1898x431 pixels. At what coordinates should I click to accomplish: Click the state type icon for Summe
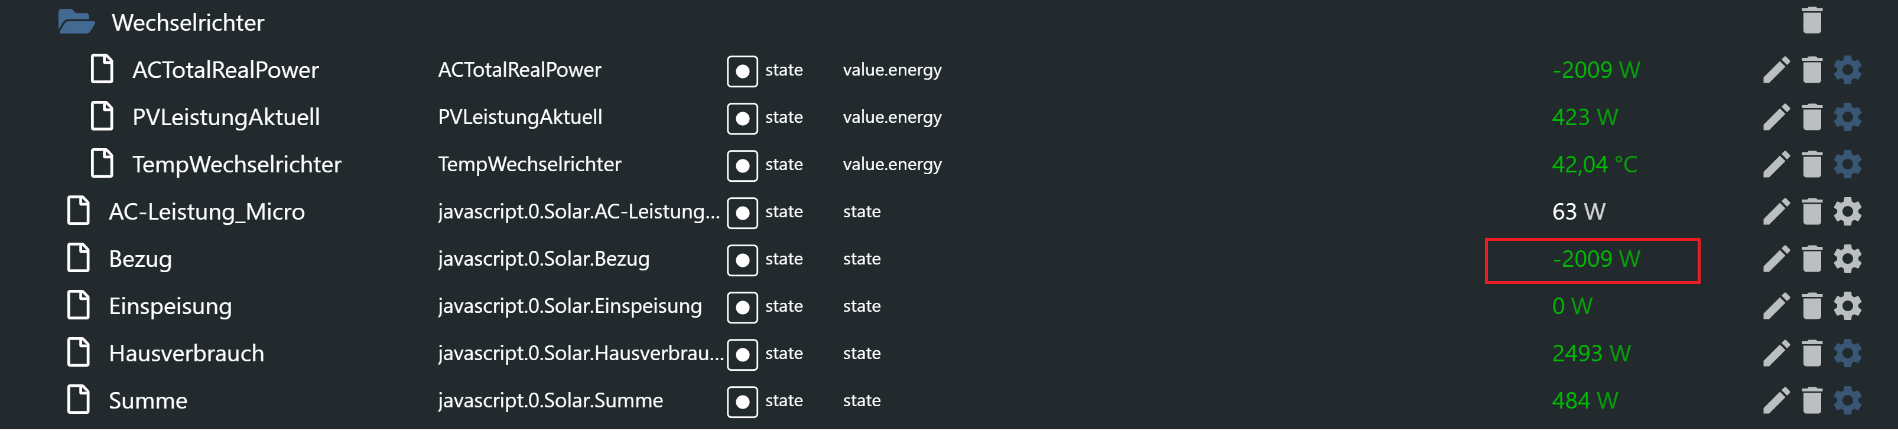[x=742, y=401]
